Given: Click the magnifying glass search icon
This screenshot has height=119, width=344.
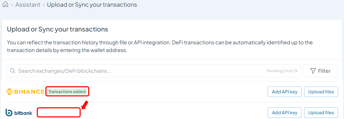Looking at the screenshot, I should click(13, 71).
